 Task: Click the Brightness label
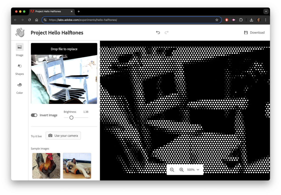coord(70,112)
